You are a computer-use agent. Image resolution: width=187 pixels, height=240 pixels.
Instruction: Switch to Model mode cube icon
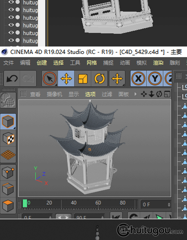tap(8, 121)
